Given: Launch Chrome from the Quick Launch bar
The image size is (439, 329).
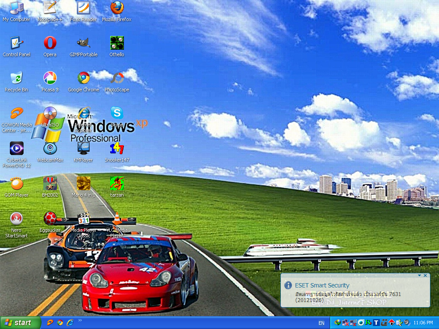Looking at the screenshot, I should coord(60,323).
